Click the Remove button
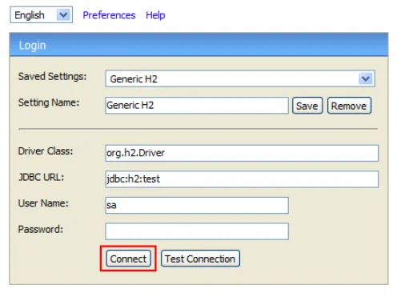This screenshot has width=397, height=297. coord(349,106)
